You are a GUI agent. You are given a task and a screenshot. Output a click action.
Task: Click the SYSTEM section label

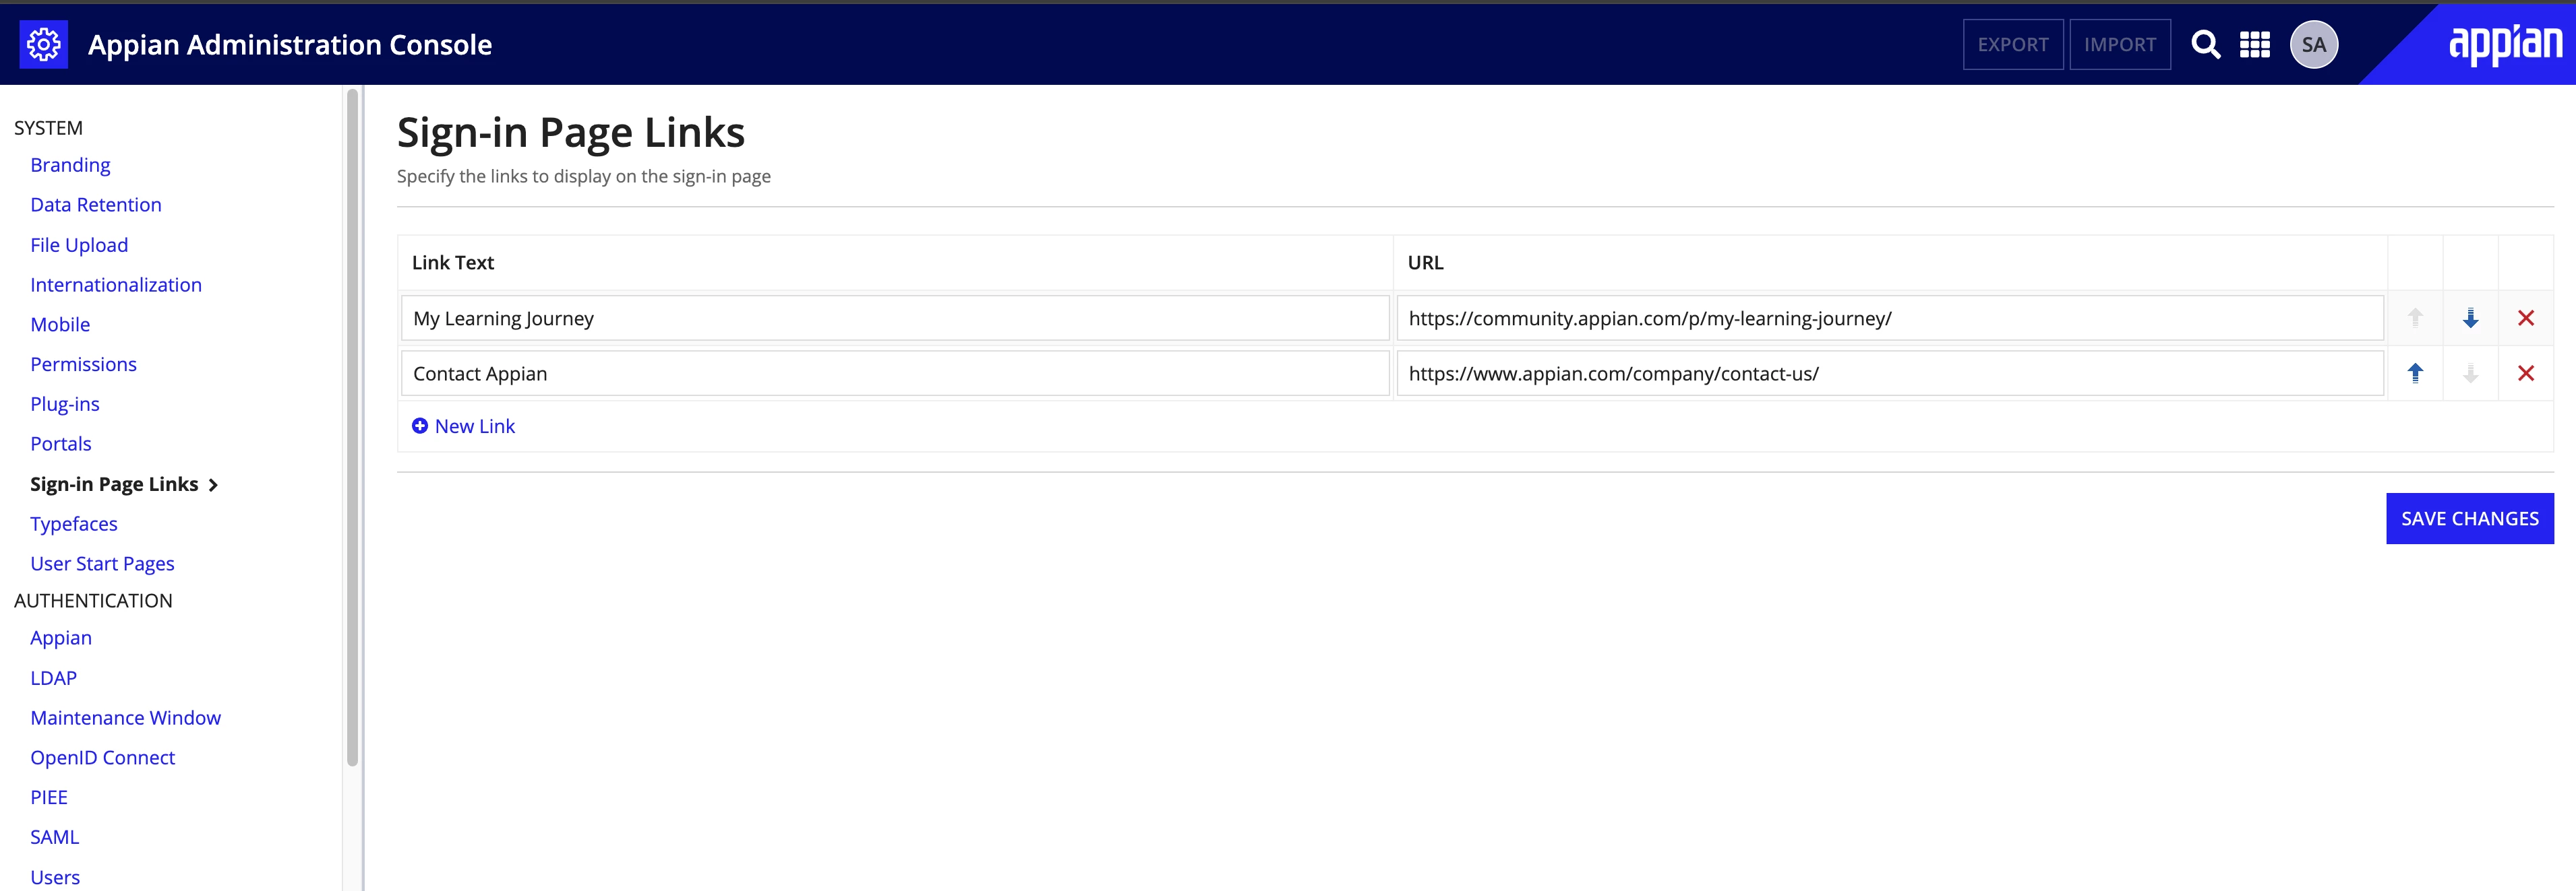[48, 128]
